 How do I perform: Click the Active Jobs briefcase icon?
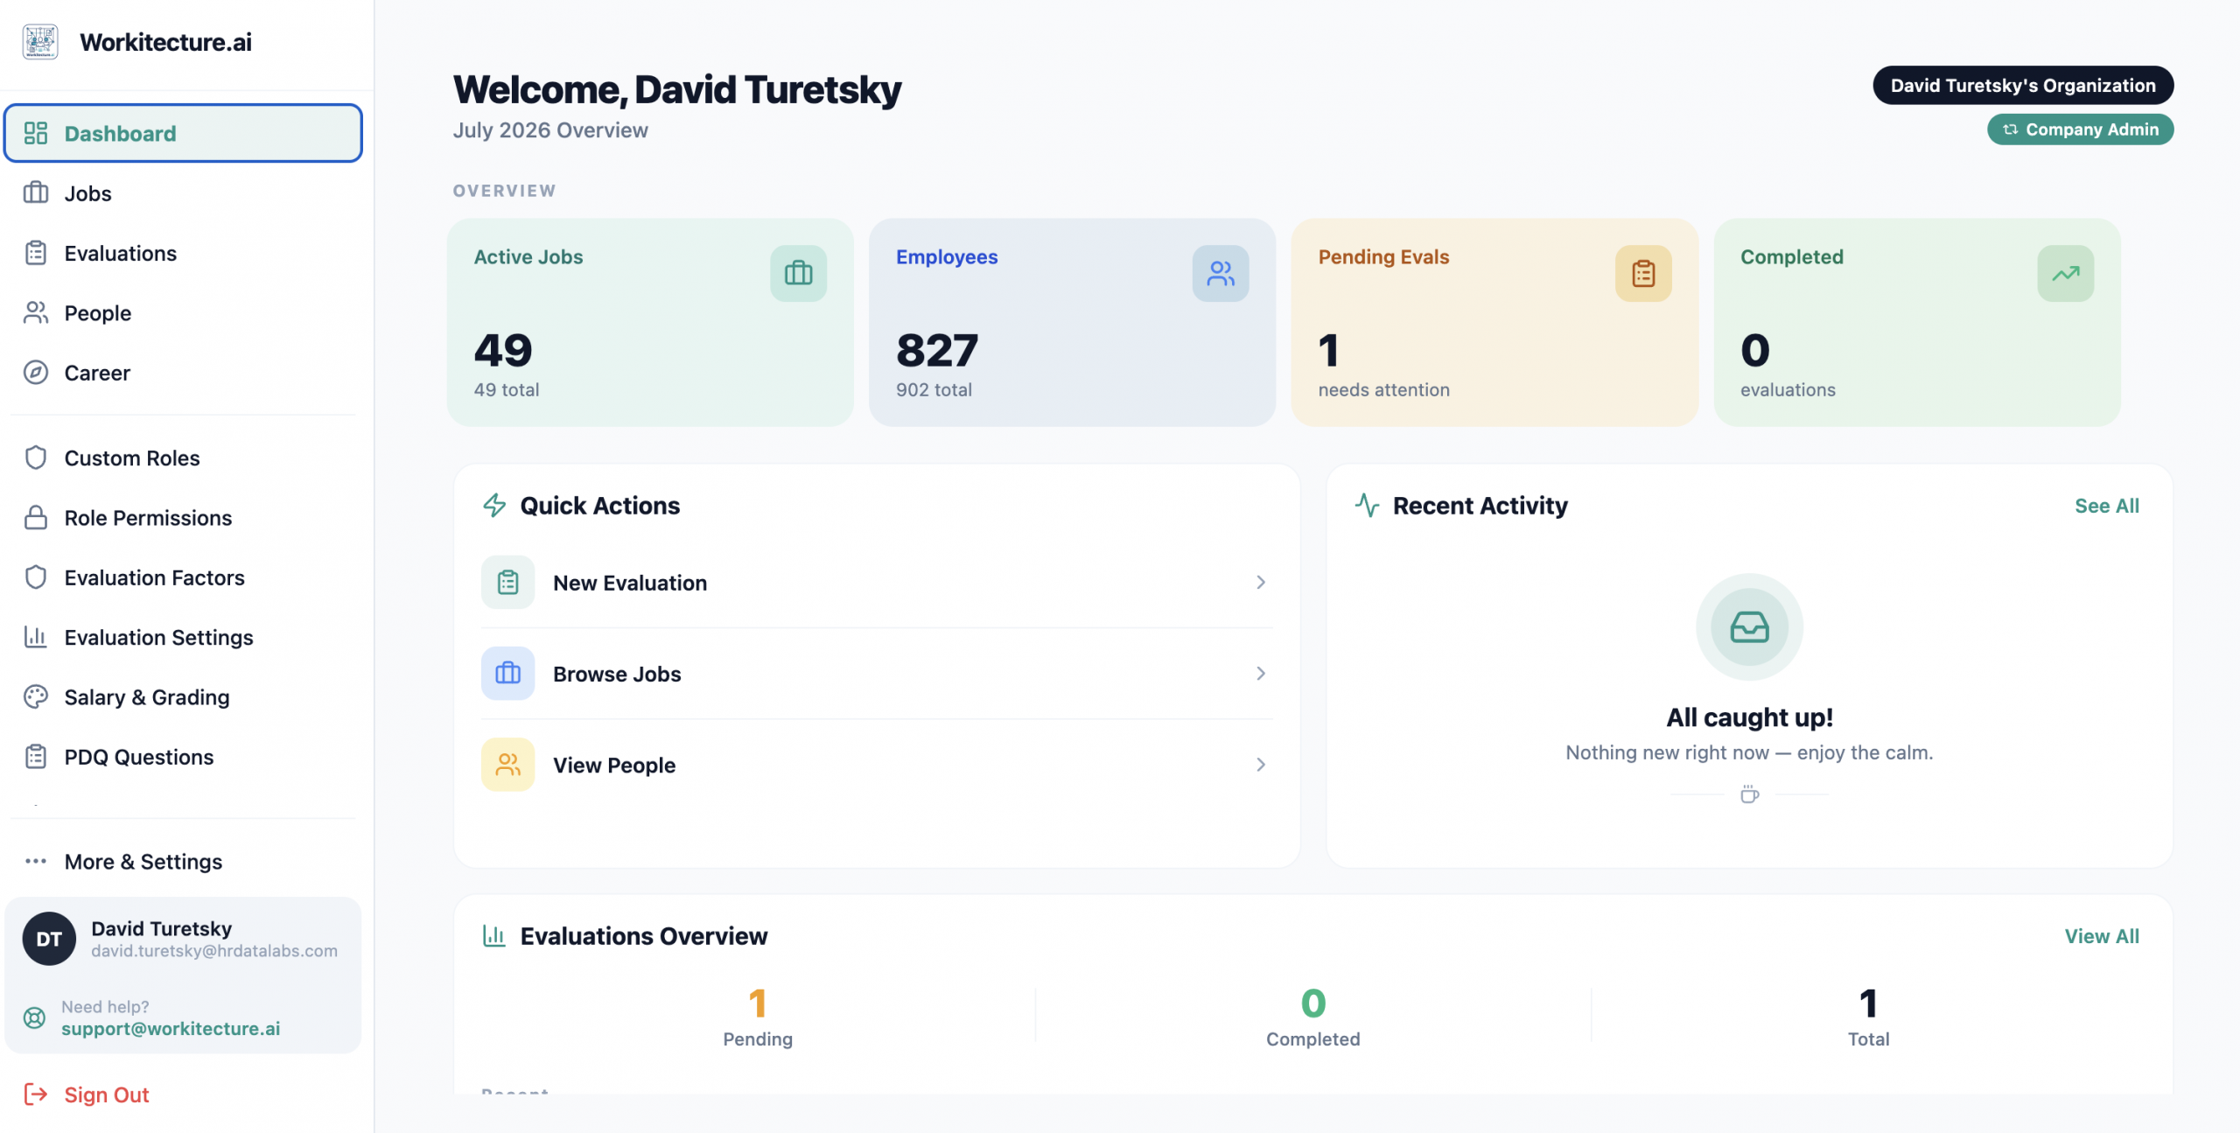pyautogui.click(x=798, y=273)
